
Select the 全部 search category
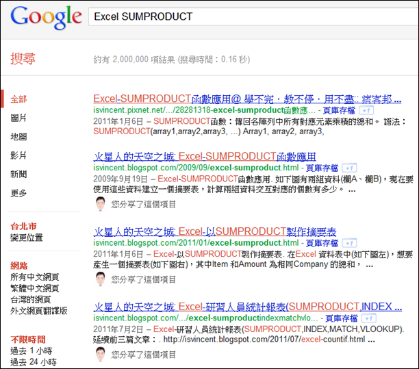pyautogui.click(x=18, y=99)
